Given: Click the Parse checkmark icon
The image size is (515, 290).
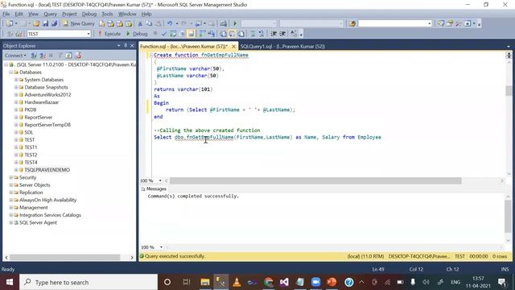Looking at the screenshot, I should tap(164, 34).
